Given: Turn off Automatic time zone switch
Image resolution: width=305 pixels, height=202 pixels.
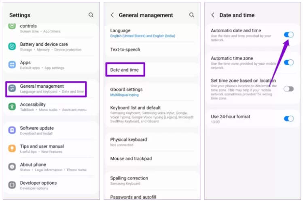Looking at the screenshot, I should coord(288,62).
